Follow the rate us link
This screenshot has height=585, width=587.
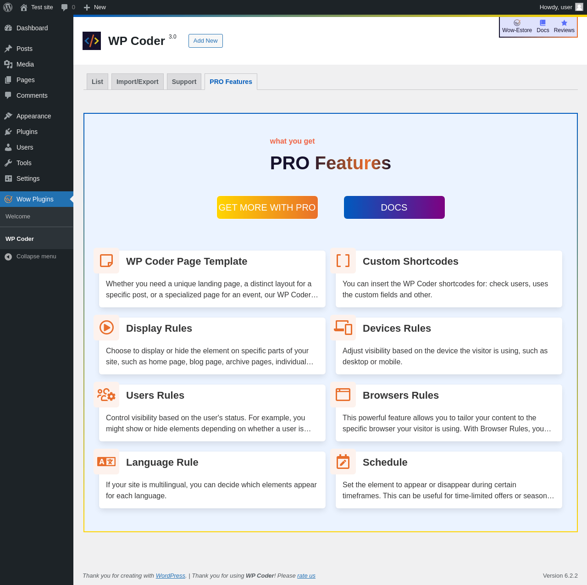306,576
